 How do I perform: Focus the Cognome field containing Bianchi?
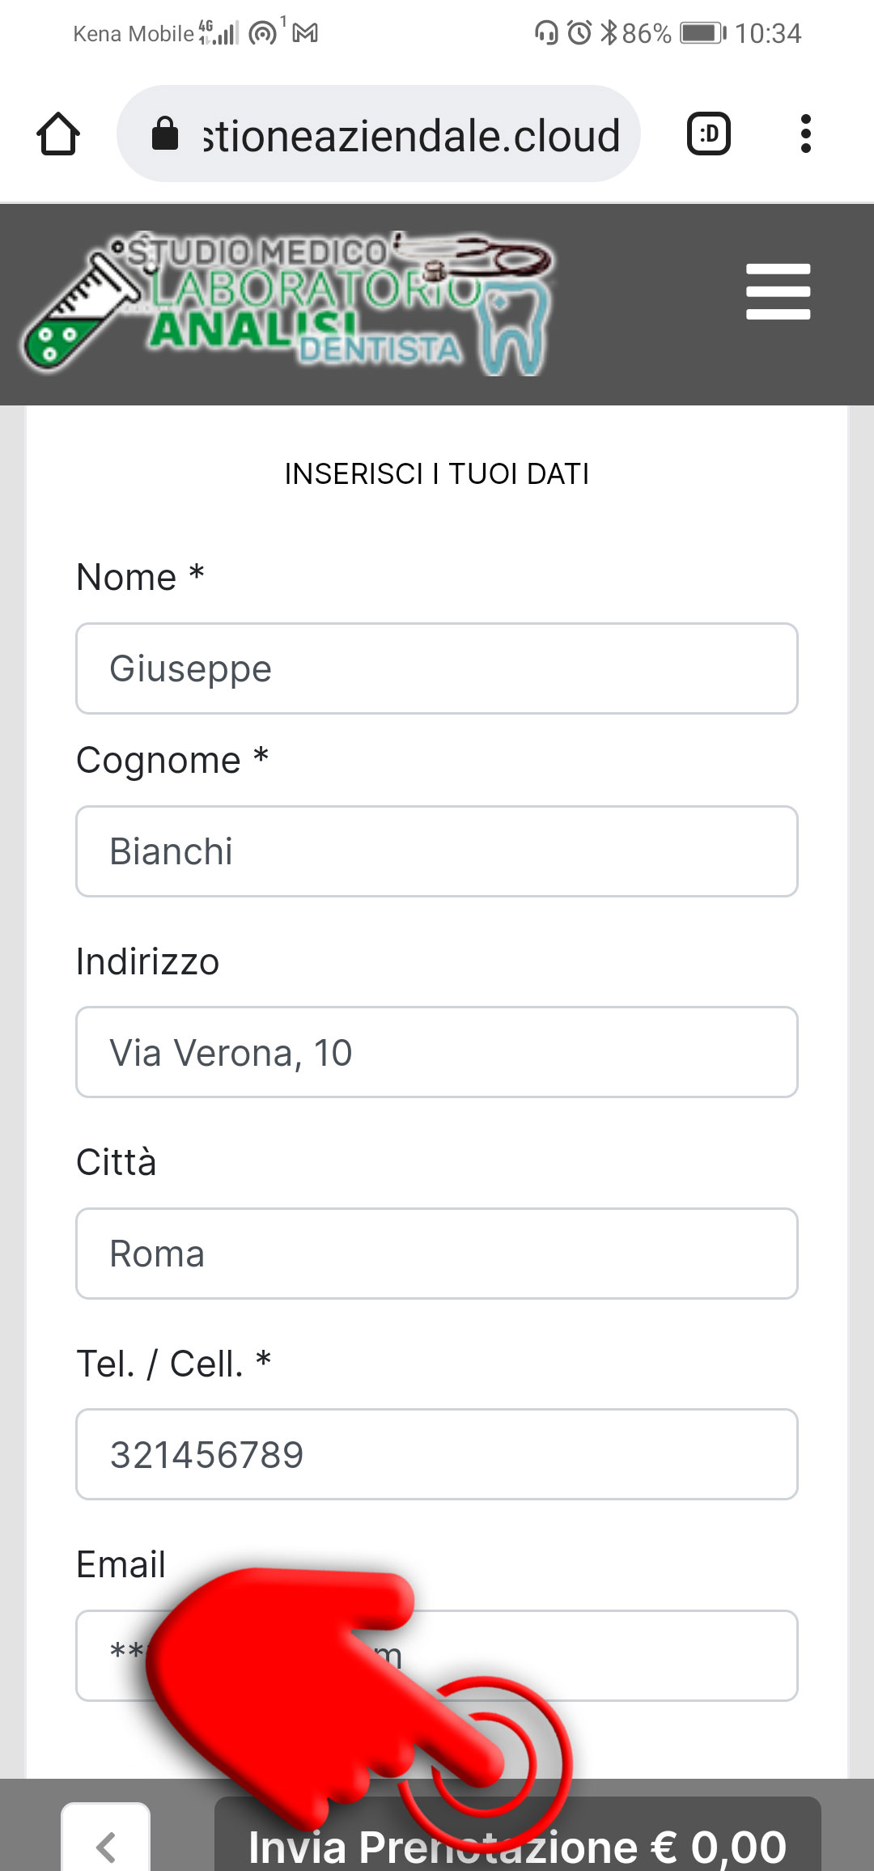tap(437, 851)
